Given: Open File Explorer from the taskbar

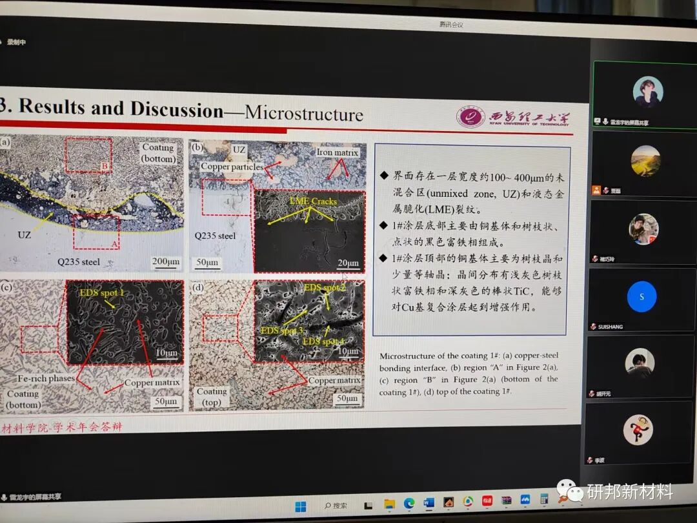Looking at the screenshot, I should pyautogui.click(x=389, y=504).
